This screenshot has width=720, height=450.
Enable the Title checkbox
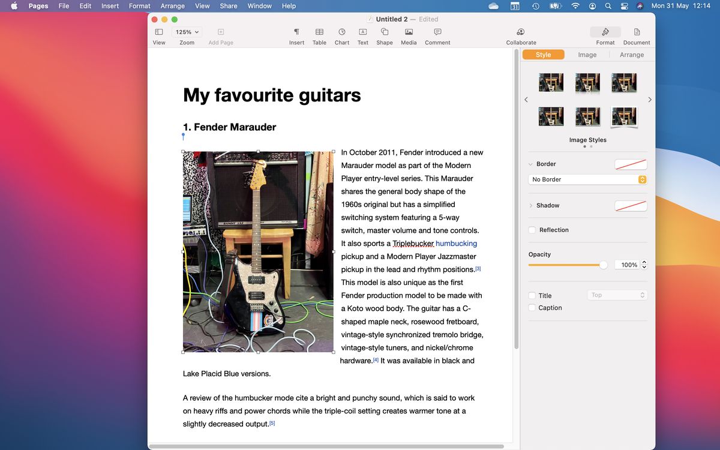[531, 295]
